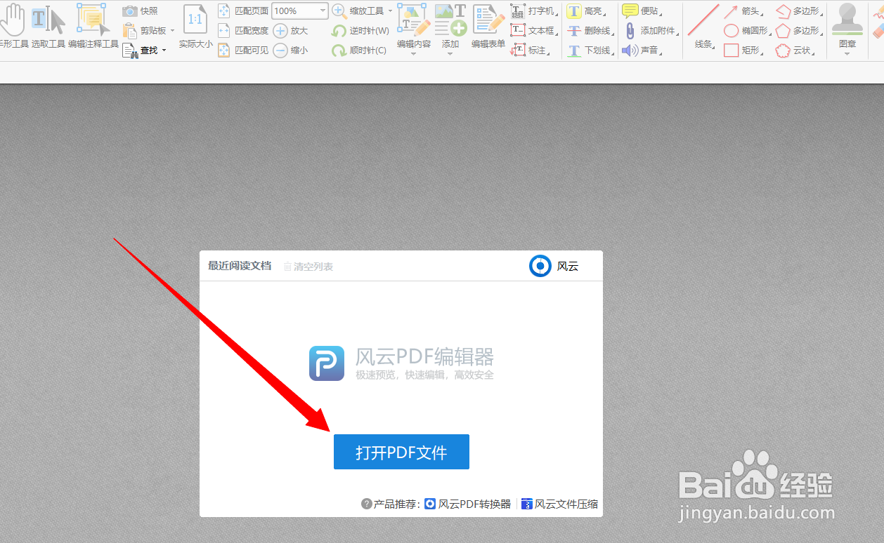The height and width of the screenshot is (543, 884).
Task: Rotate counterclockwise with 逆时针(W)
Action: [360, 30]
